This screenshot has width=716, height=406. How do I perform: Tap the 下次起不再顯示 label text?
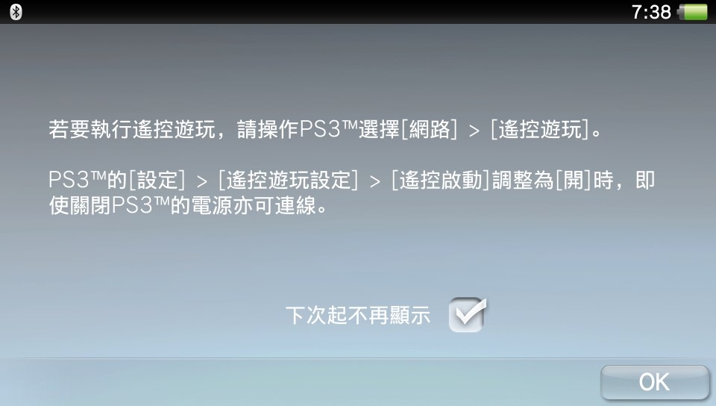coord(358,316)
